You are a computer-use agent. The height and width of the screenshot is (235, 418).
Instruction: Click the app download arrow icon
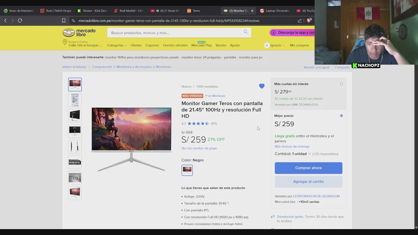tap(274, 33)
